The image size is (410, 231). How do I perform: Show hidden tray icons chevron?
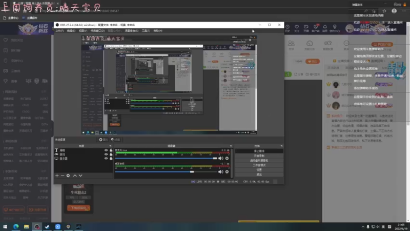coord(363,227)
